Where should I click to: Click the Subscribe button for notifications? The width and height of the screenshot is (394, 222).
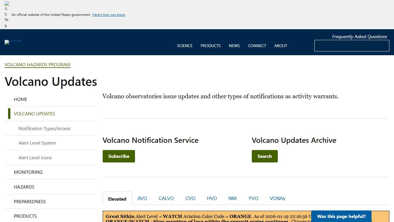click(x=119, y=156)
